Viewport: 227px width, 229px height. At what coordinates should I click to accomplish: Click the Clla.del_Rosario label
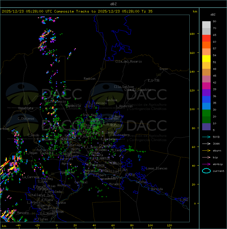pyautogui.click(x=129, y=61)
